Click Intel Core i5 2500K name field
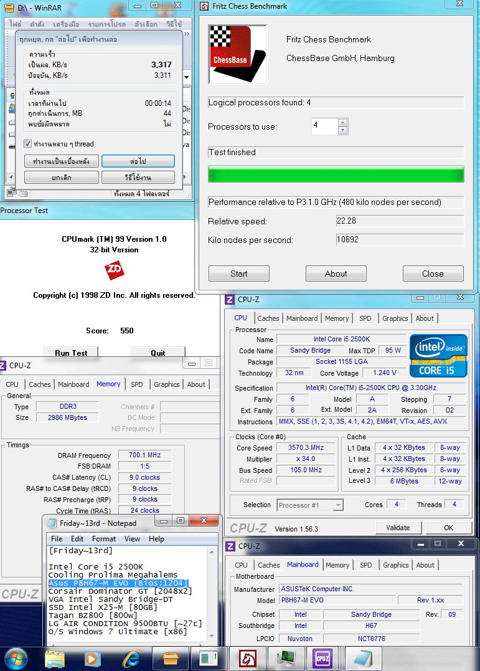Screen dimensions: 480x671 point(341,339)
